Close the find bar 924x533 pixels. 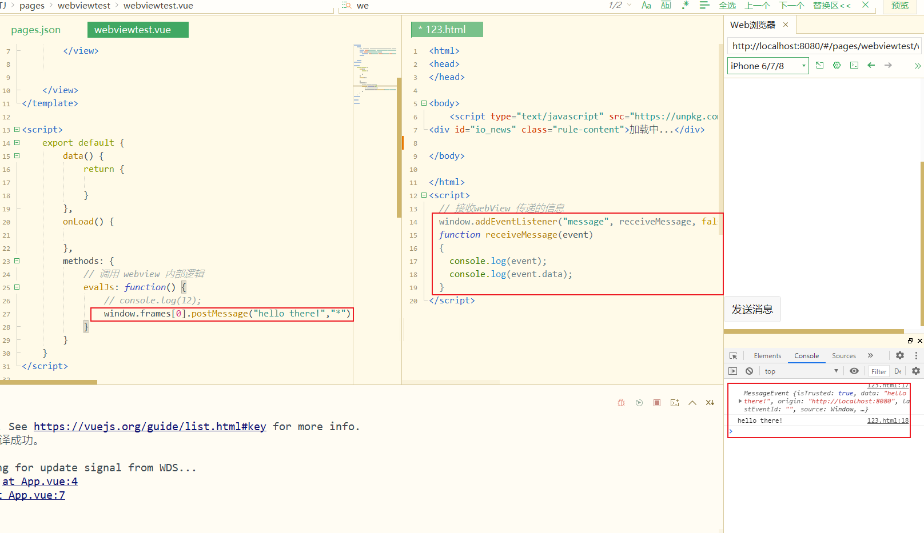pos(866,5)
